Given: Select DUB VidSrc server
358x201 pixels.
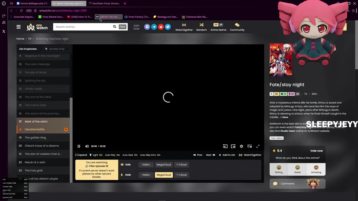Looking at the screenshot, I should [x=146, y=175].
